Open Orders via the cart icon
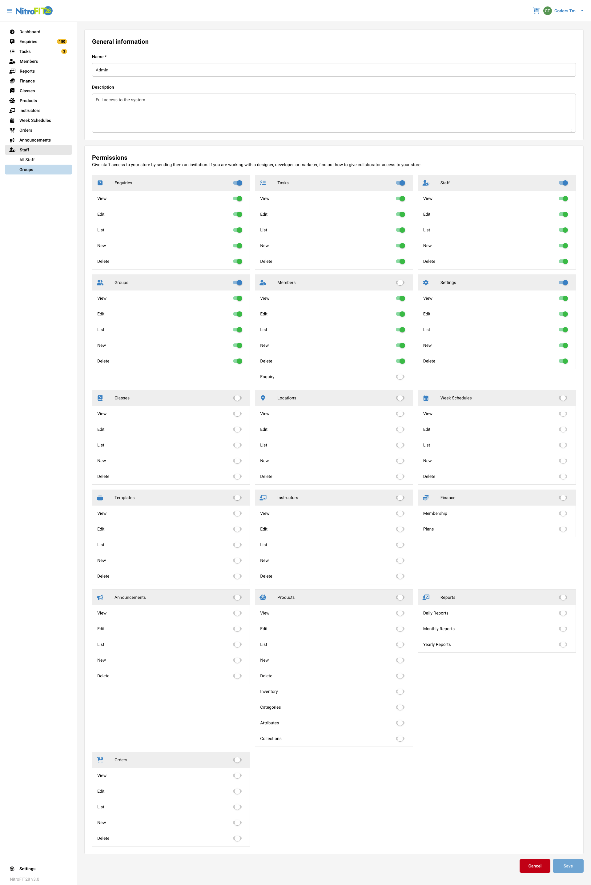The image size is (591, 885). [12, 130]
